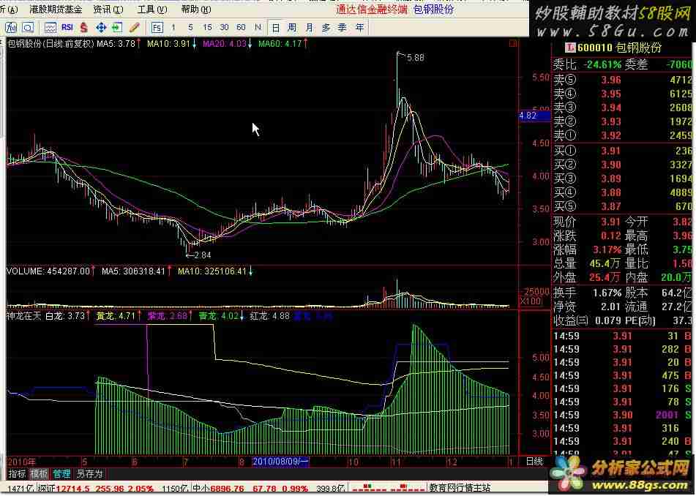Click sell-5 卖⑤ price 3.96 row
The image size is (696, 496).
click(622, 80)
